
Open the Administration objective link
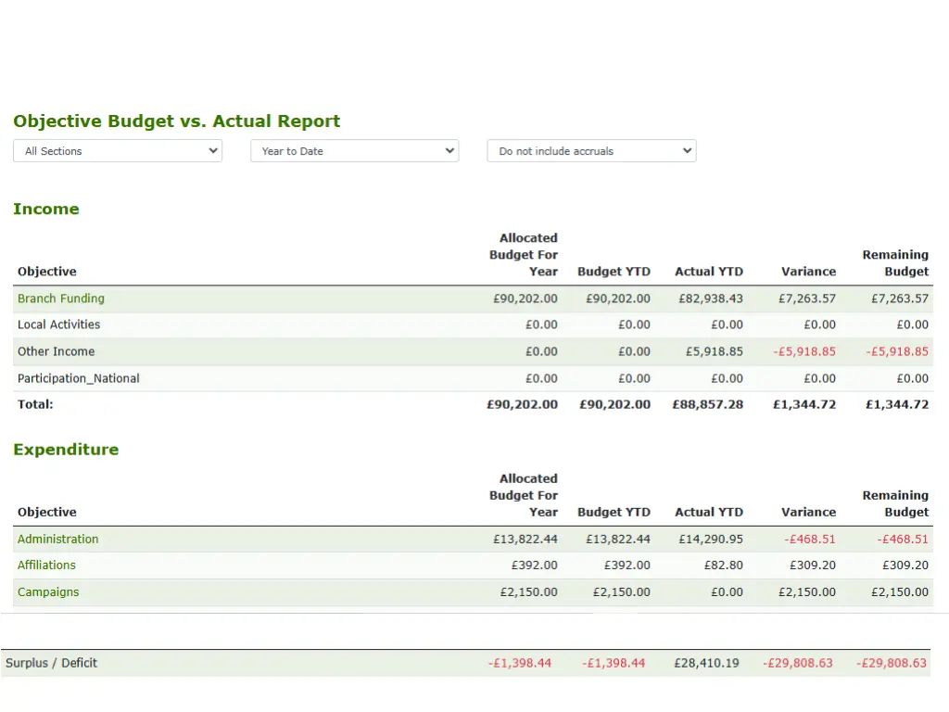pyautogui.click(x=58, y=539)
